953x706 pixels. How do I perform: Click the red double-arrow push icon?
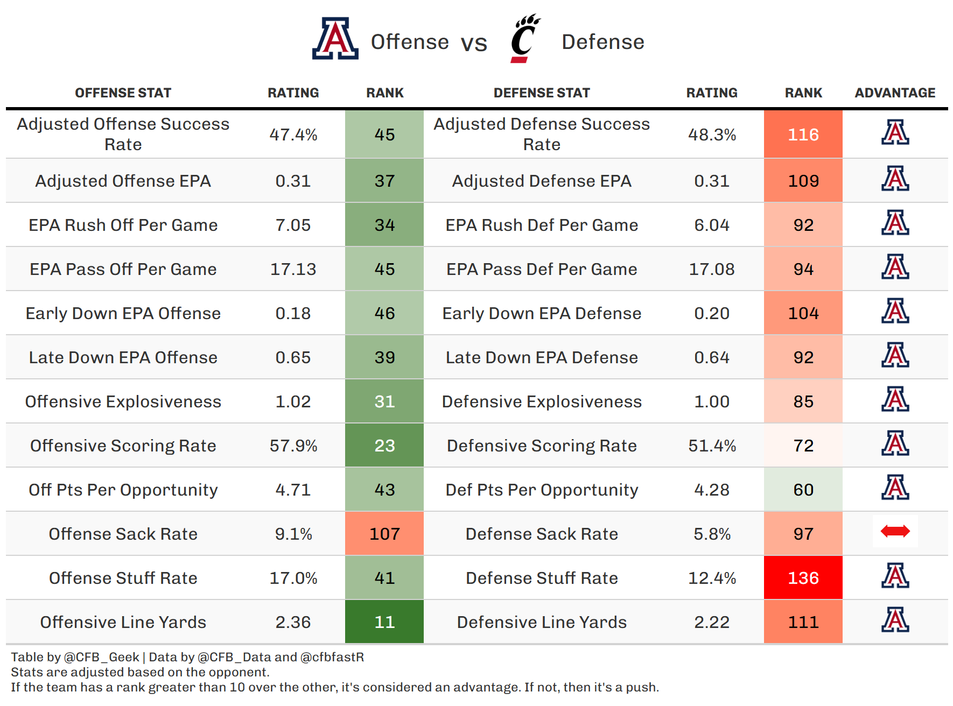(x=895, y=532)
